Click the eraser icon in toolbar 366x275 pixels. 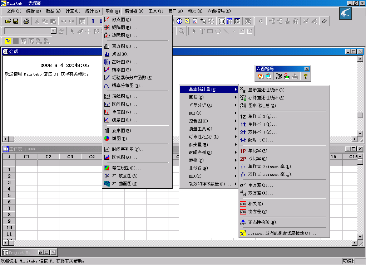click(325, 21)
